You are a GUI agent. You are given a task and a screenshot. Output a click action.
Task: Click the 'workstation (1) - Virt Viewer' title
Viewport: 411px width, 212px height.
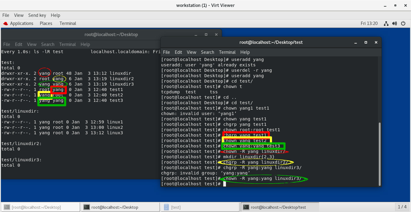coord(205,5)
